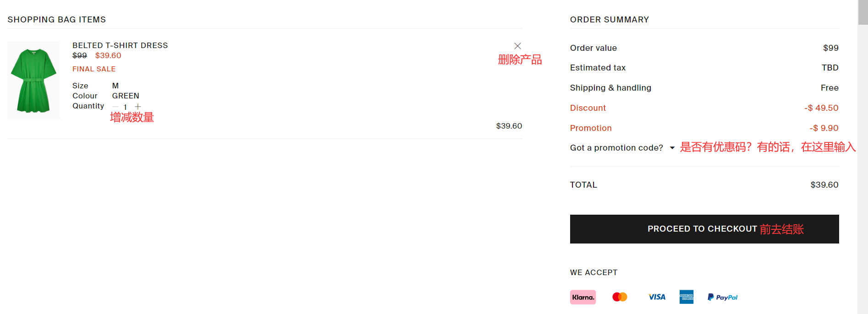Click the red Discount label
The height and width of the screenshot is (314, 868).
pos(588,108)
